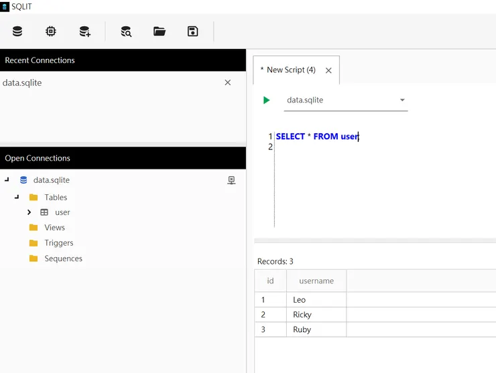Click the save disk toolbar icon
496x373 pixels.
click(193, 31)
